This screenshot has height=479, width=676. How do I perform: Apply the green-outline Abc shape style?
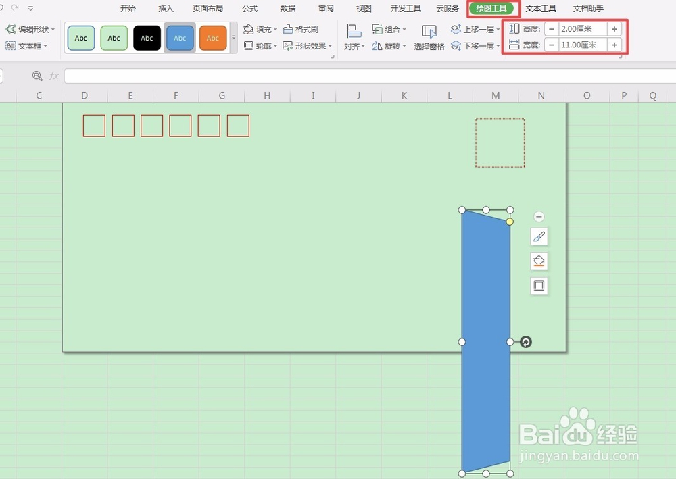pyautogui.click(x=114, y=38)
